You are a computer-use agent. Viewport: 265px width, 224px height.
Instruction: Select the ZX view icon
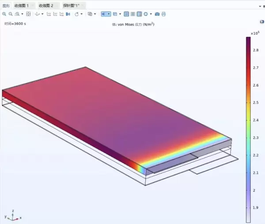tap(62, 14)
